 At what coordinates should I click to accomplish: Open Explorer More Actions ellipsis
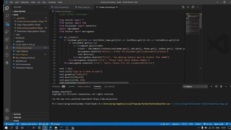click(x=45, y=7)
